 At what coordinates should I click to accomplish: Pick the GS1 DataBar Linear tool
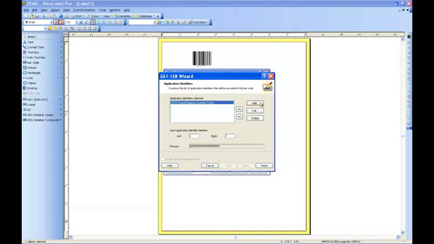(x=38, y=115)
